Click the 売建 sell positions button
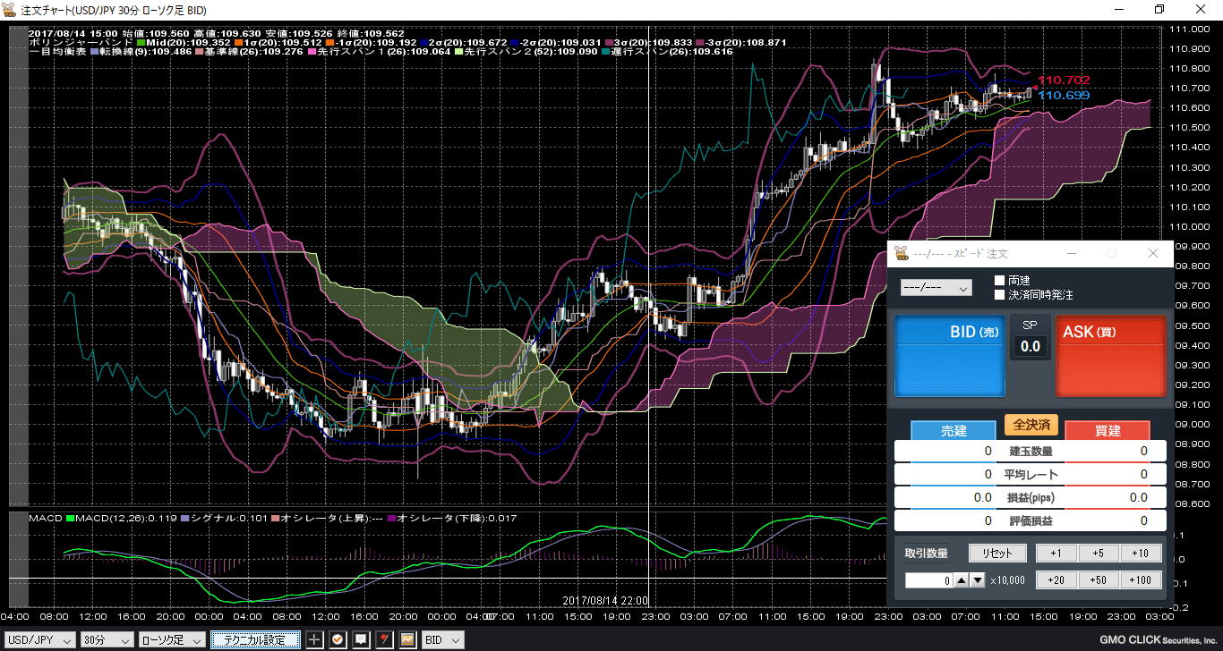 (954, 430)
